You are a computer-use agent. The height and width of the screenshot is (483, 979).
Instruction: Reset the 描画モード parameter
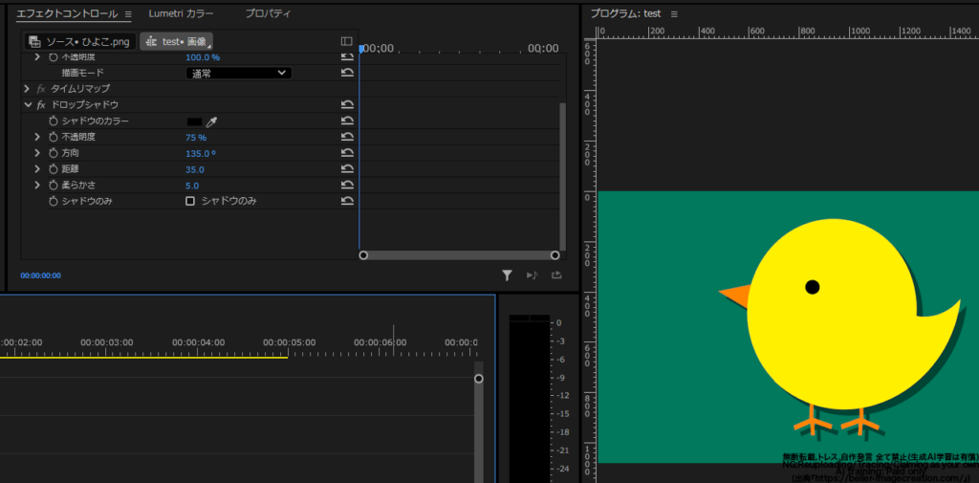tap(347, 73)
